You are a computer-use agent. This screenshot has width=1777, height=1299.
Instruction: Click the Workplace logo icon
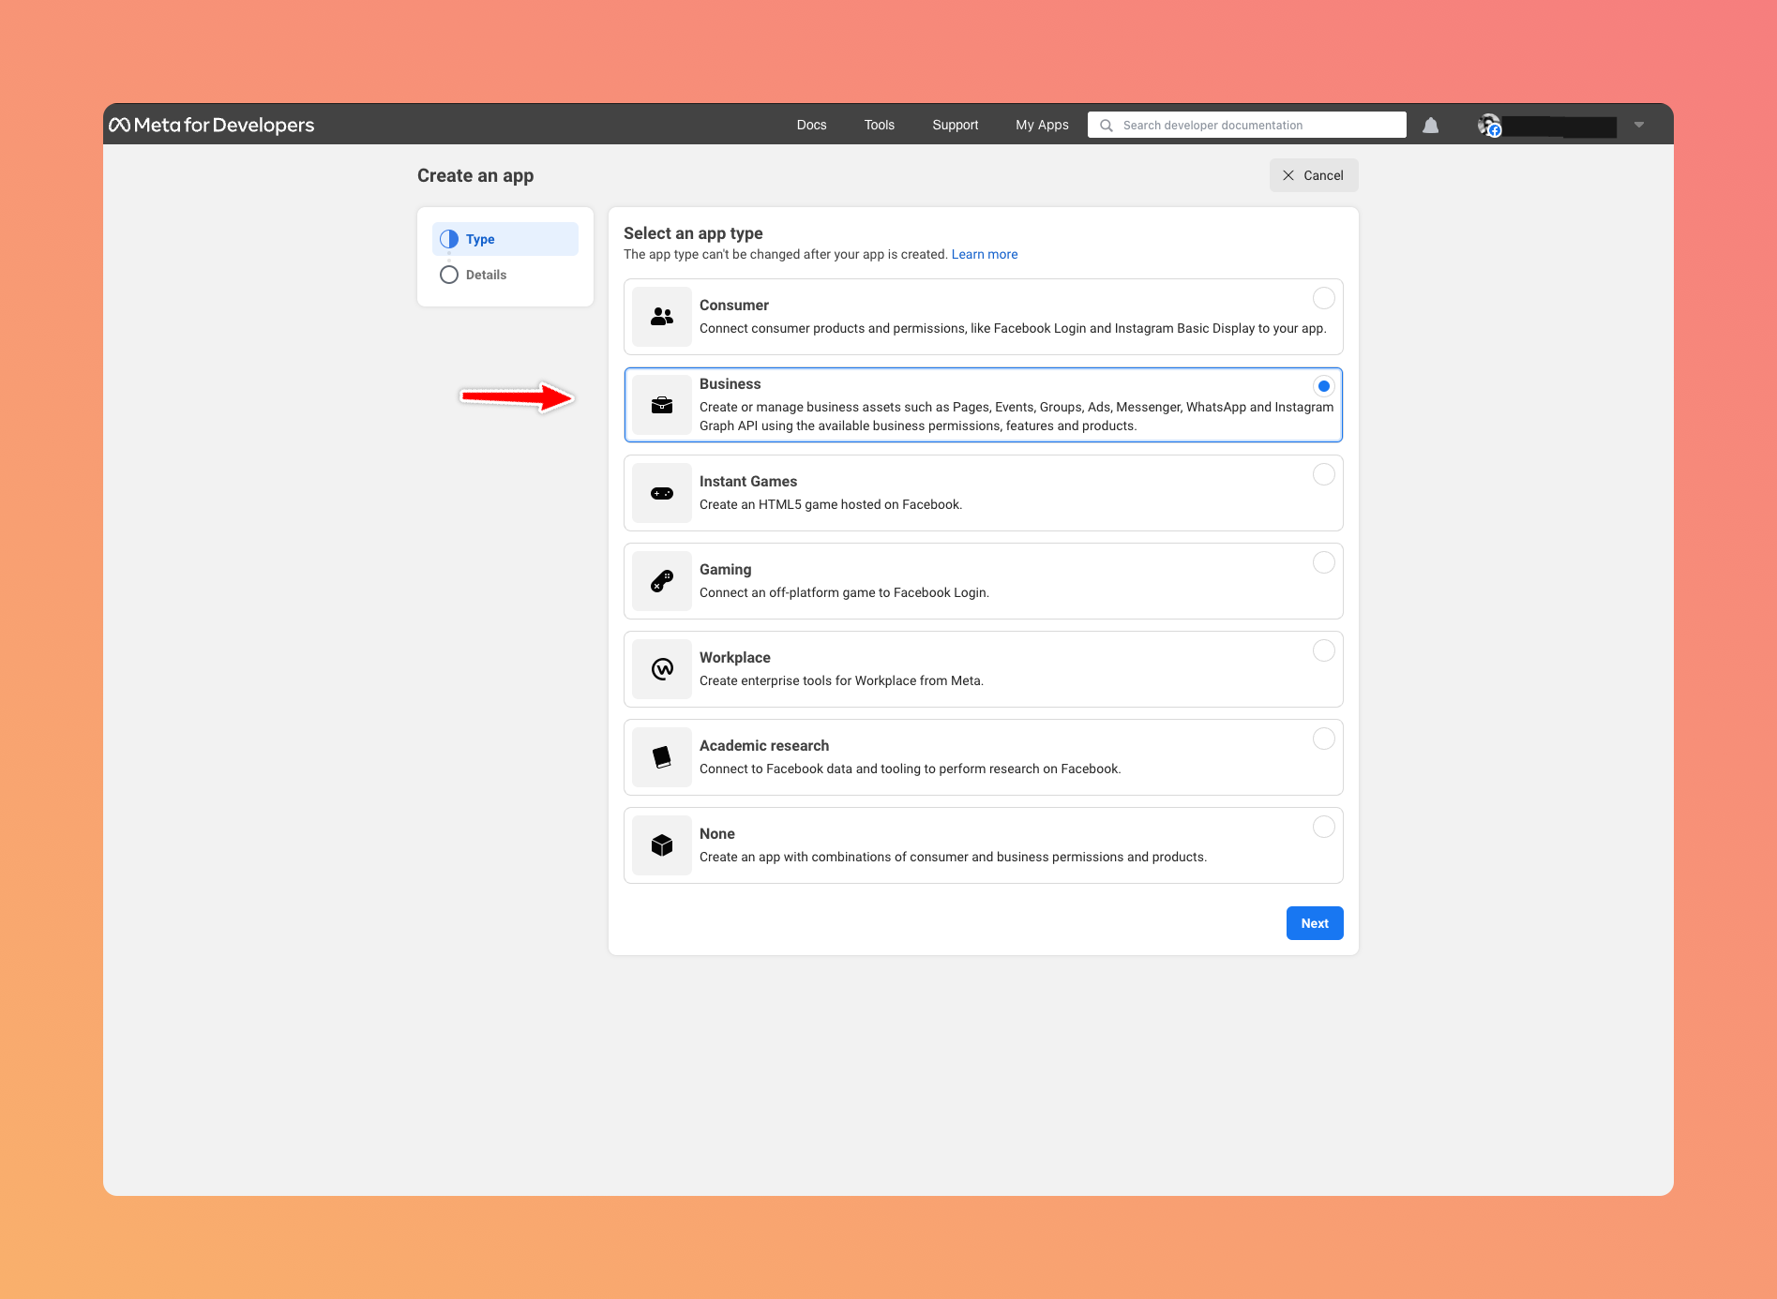[662, 669]
